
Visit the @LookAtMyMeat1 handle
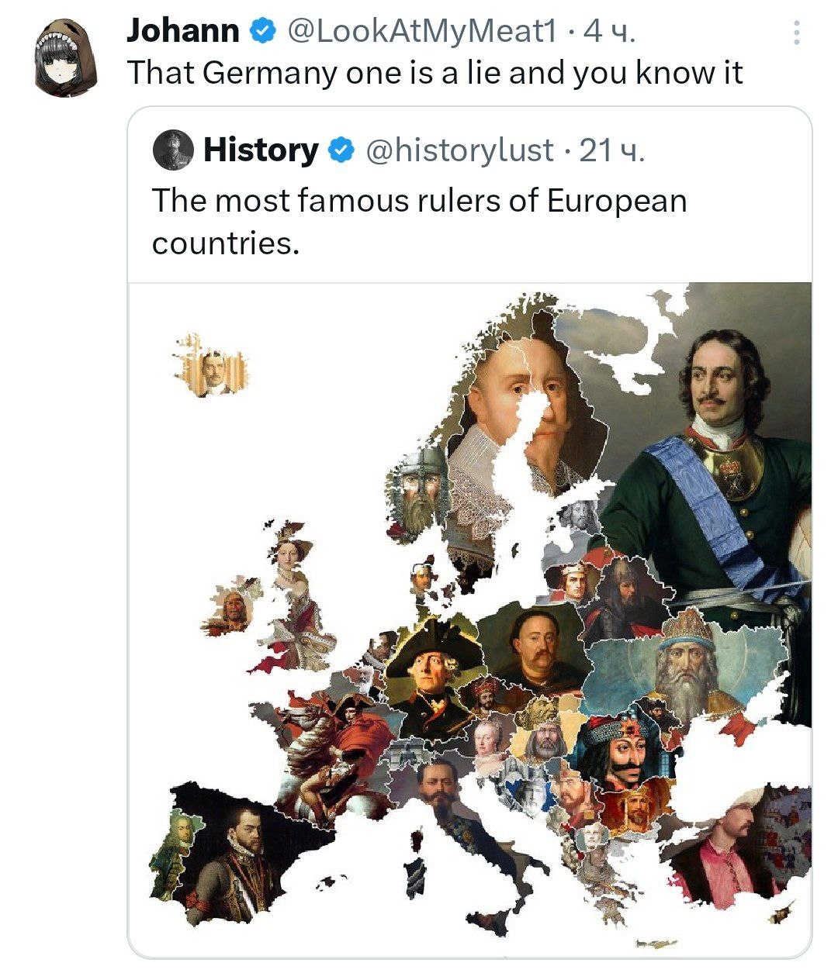point(422,31)
